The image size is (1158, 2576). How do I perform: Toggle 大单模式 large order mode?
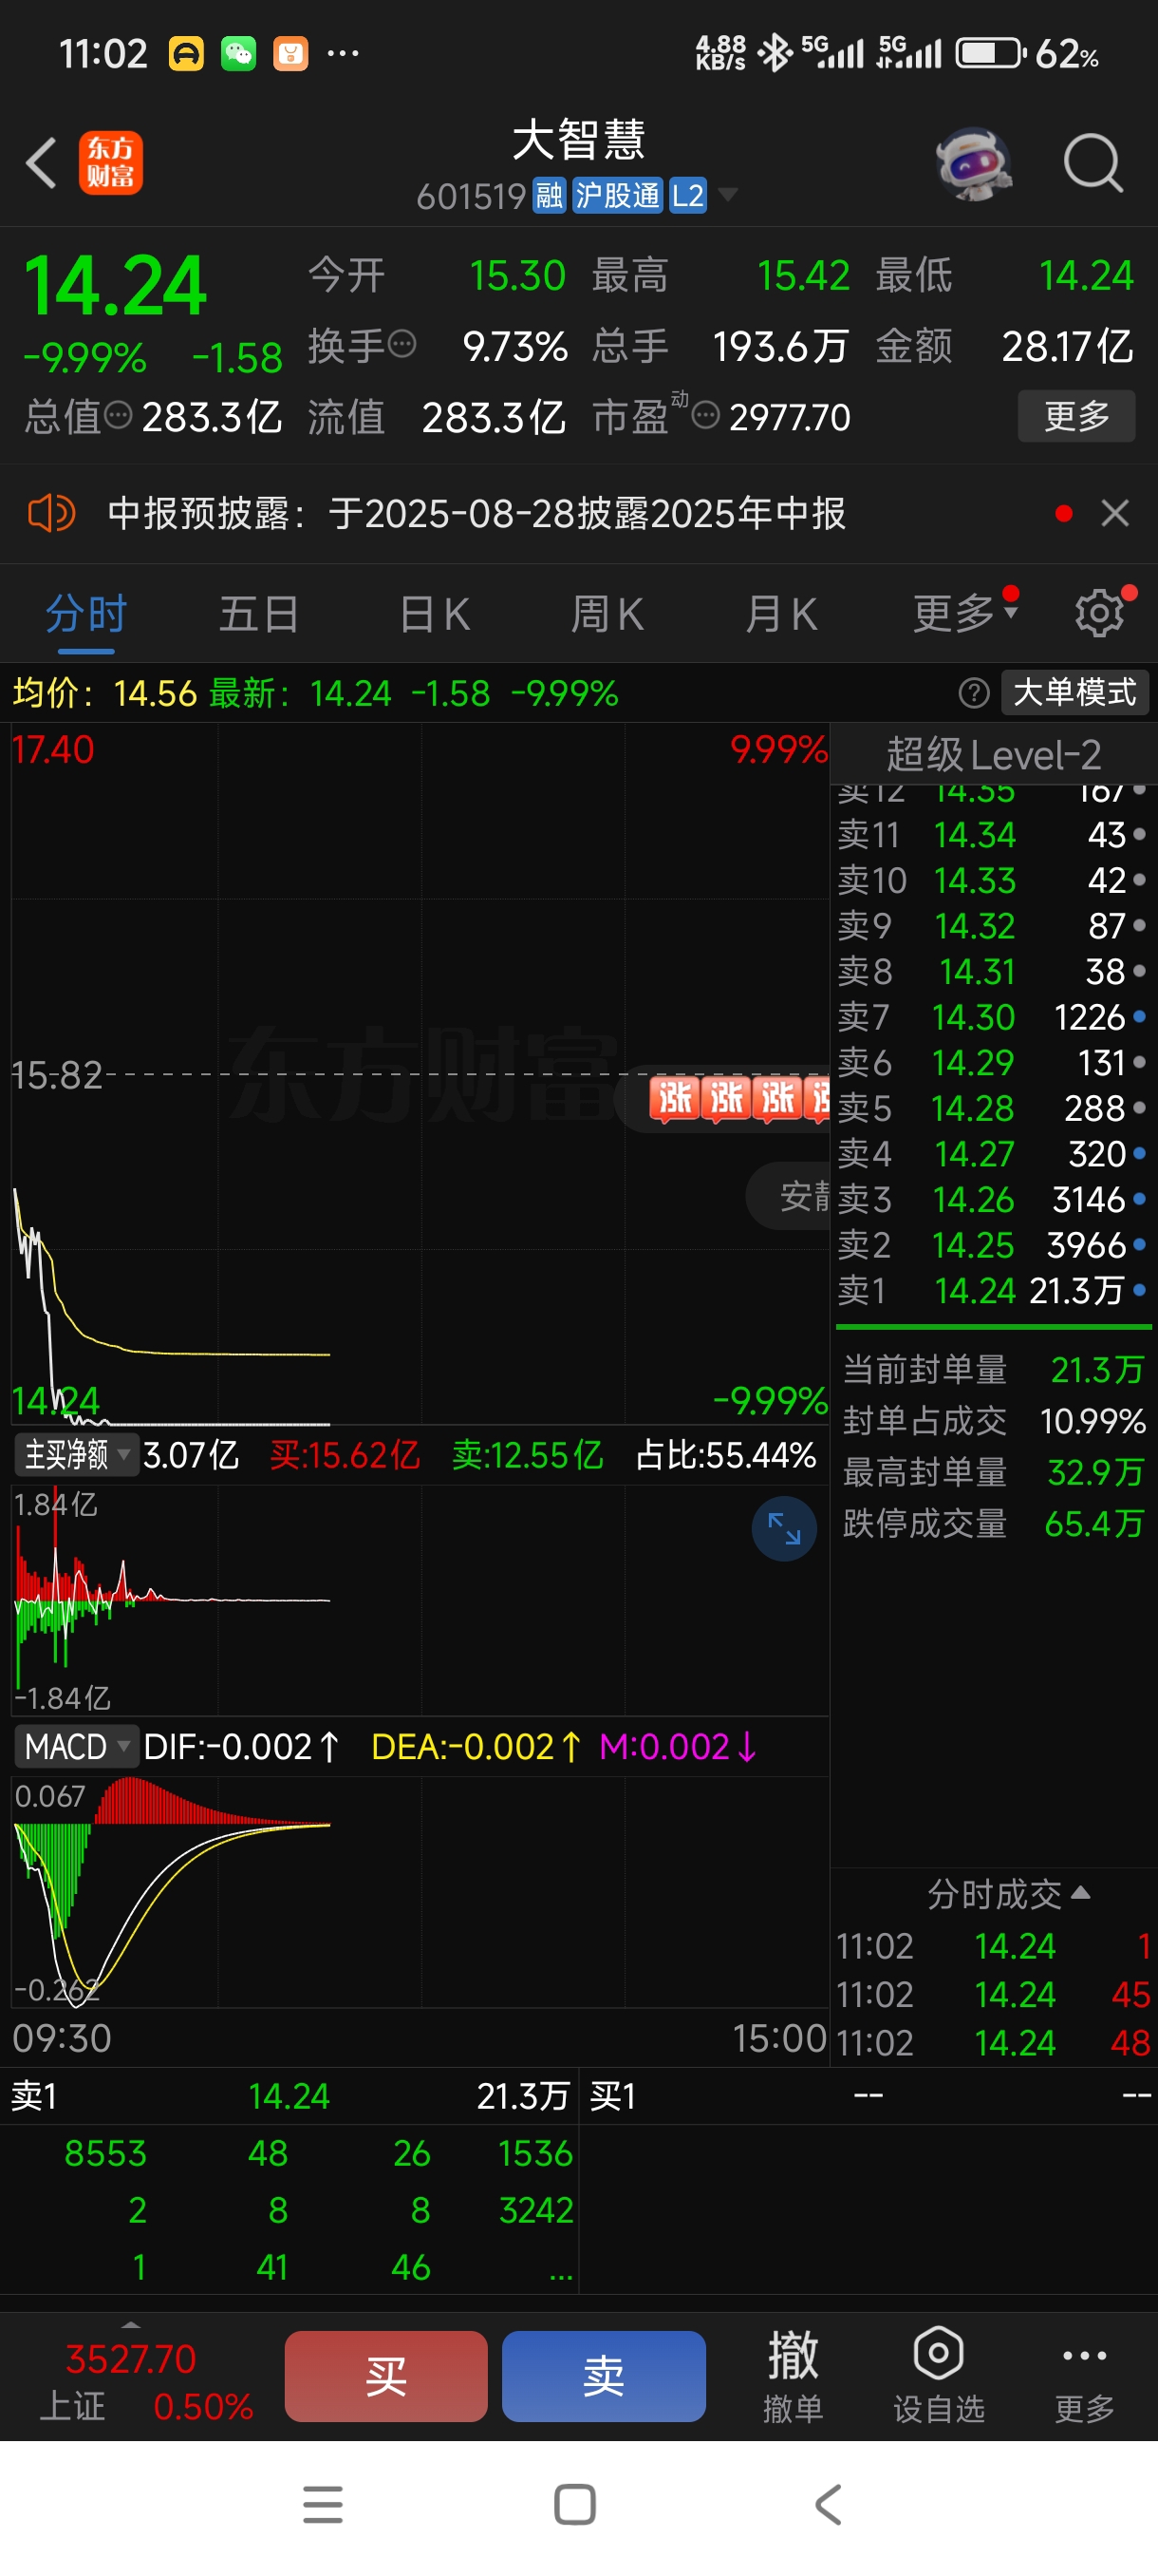pos(1074,693)
